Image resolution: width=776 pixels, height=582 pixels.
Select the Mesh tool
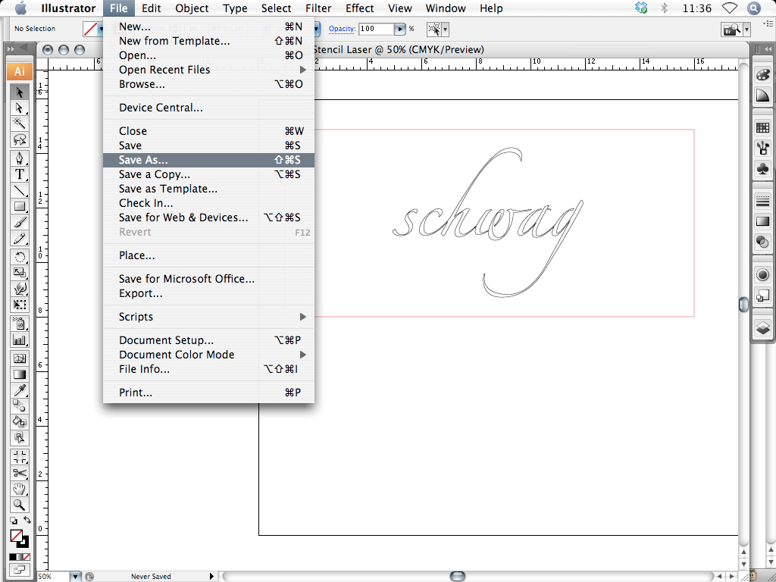(x=19, y=358)
